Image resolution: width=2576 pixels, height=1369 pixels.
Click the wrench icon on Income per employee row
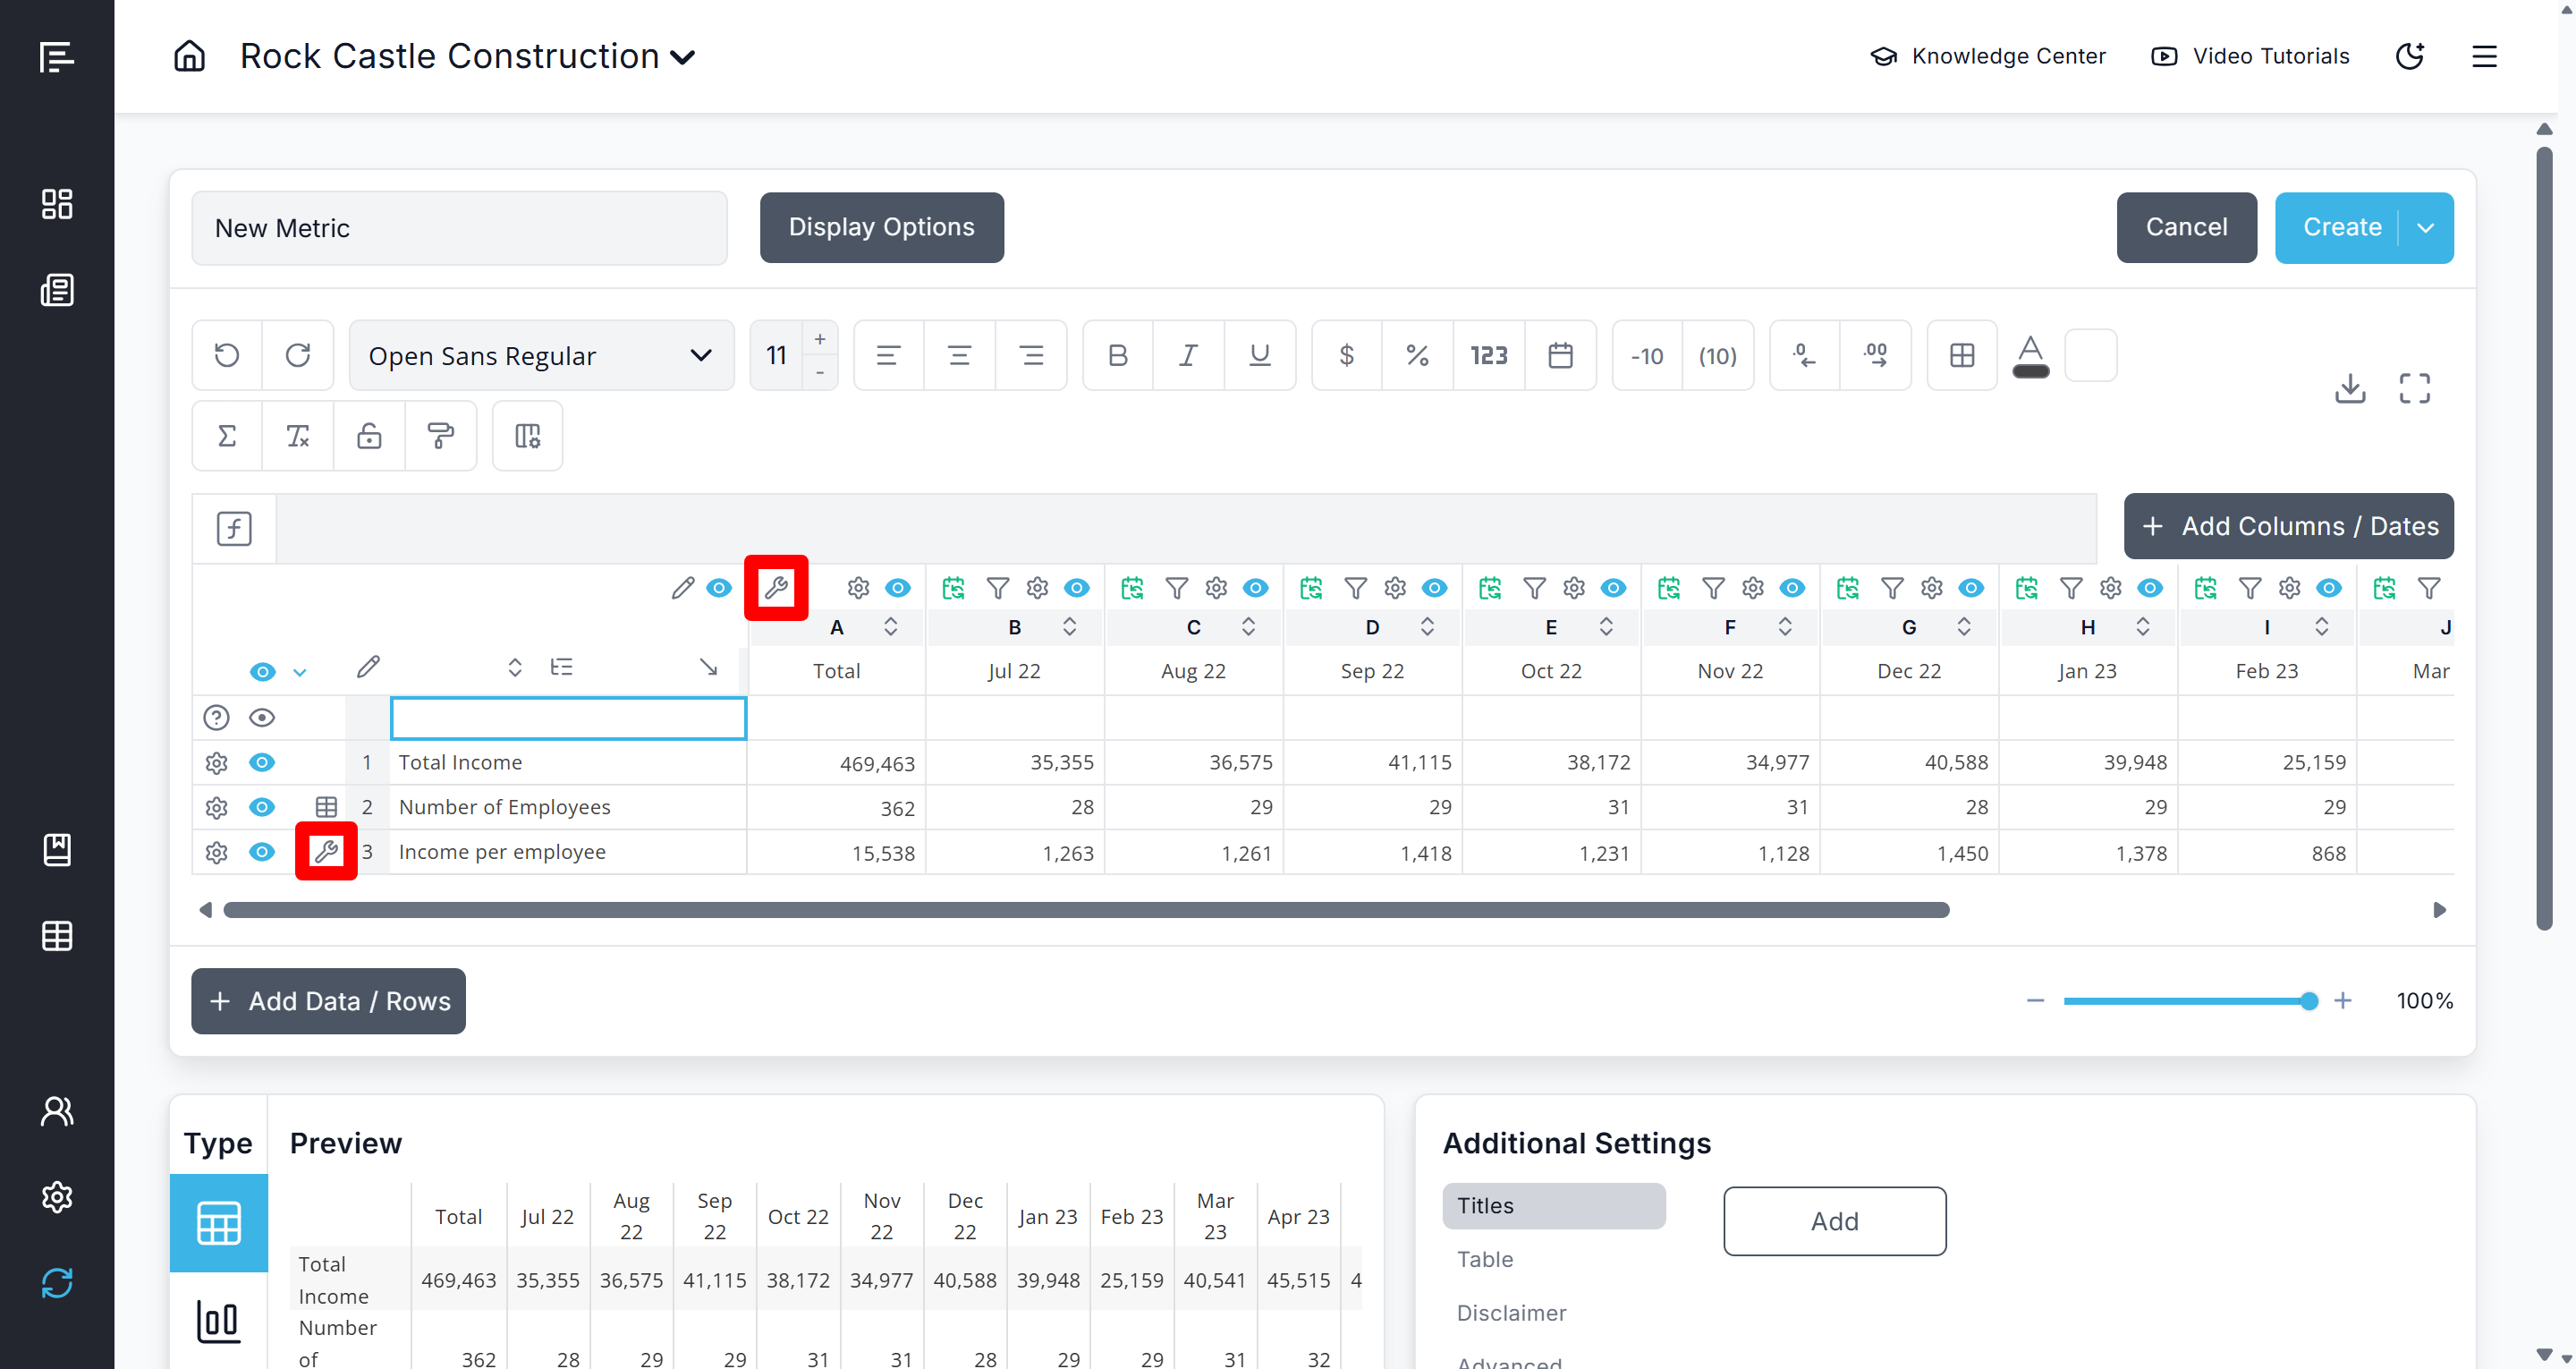pos(326,852)
